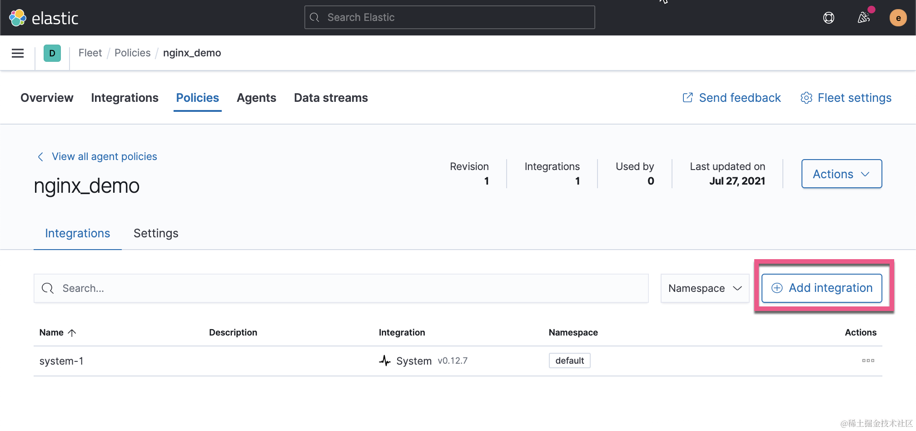Click the Add integration button
Viewport: 916px width, 431px height.
(x=821, y=288)
